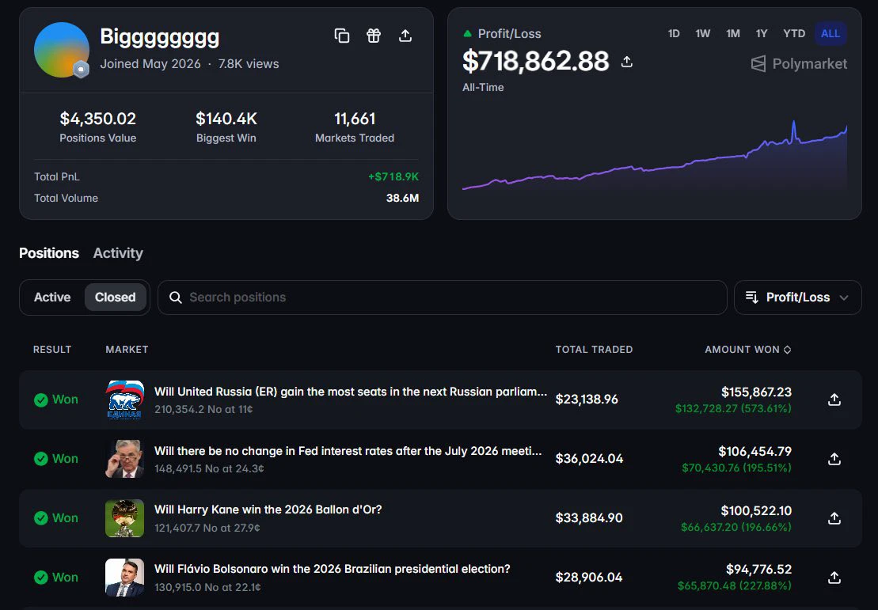
Task: Open the Harry Kane market thumbnail
Action: pos(125,518)
